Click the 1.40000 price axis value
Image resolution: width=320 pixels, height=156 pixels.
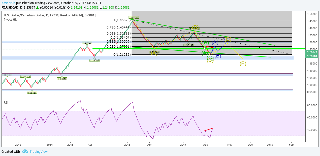pyautogui.click(x=312, y=28)
